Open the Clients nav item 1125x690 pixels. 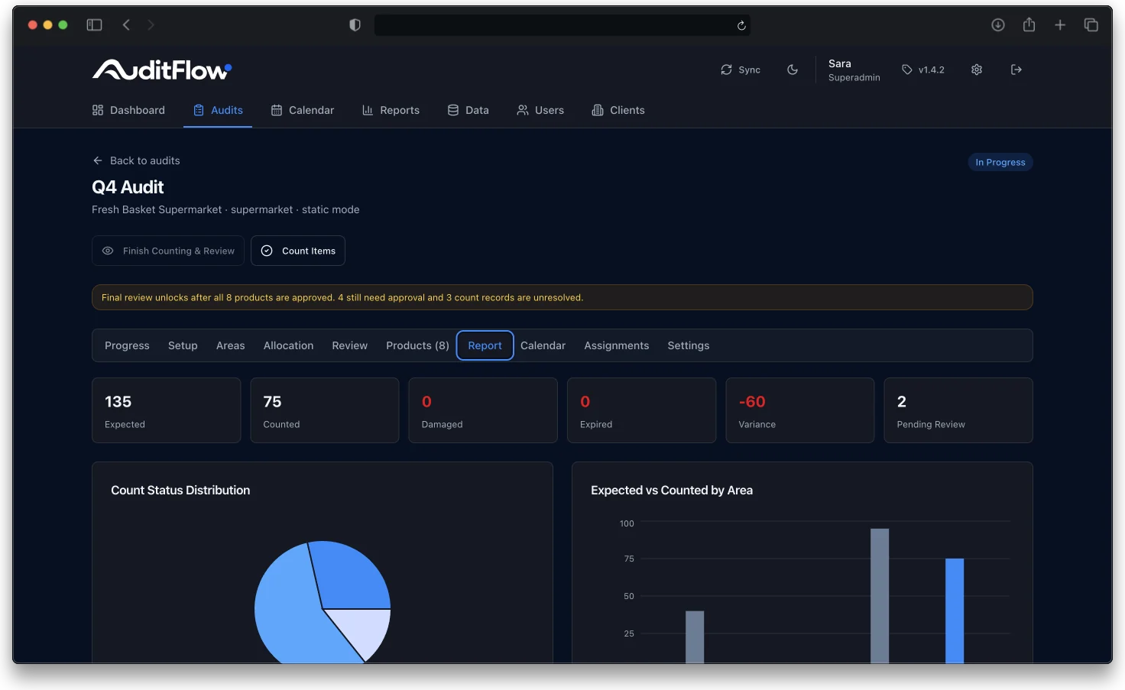pyautogui.click(x=618, y=110)
